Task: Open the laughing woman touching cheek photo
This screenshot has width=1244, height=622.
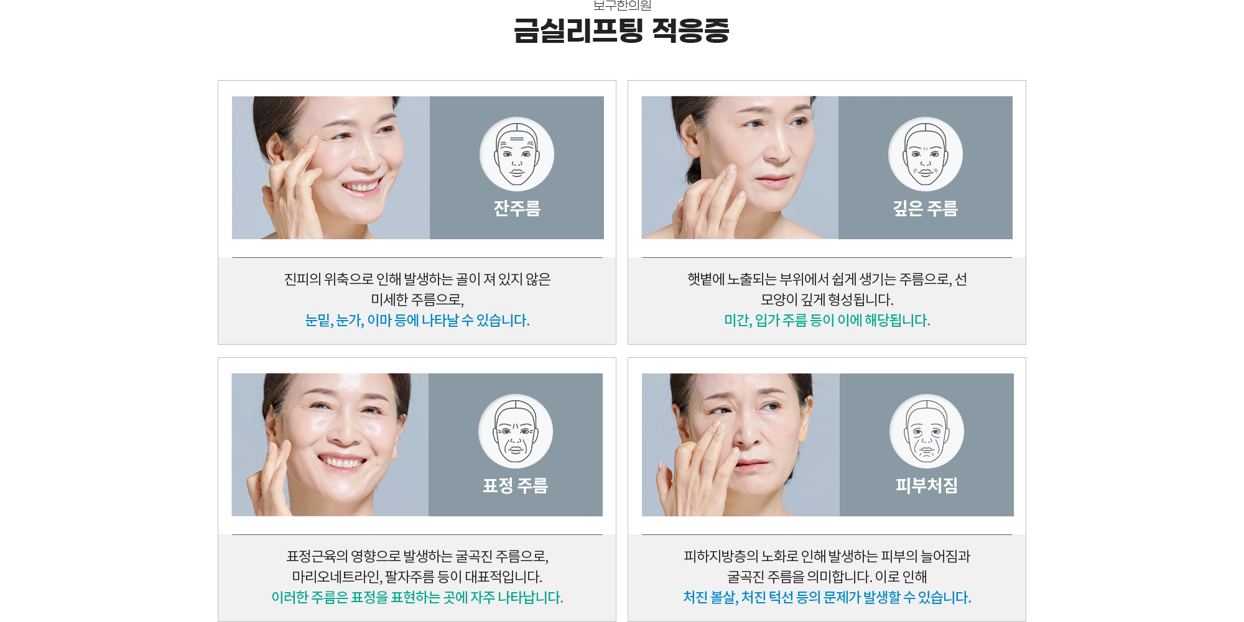Action: coord(330,445)
